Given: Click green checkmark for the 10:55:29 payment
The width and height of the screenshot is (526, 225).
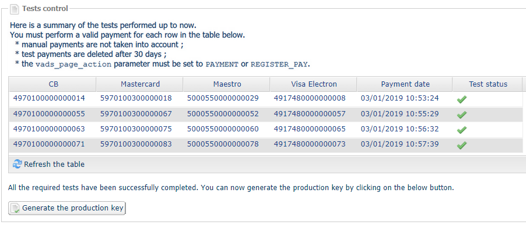Looking at the screenshot, I should [x=462, y=115].
